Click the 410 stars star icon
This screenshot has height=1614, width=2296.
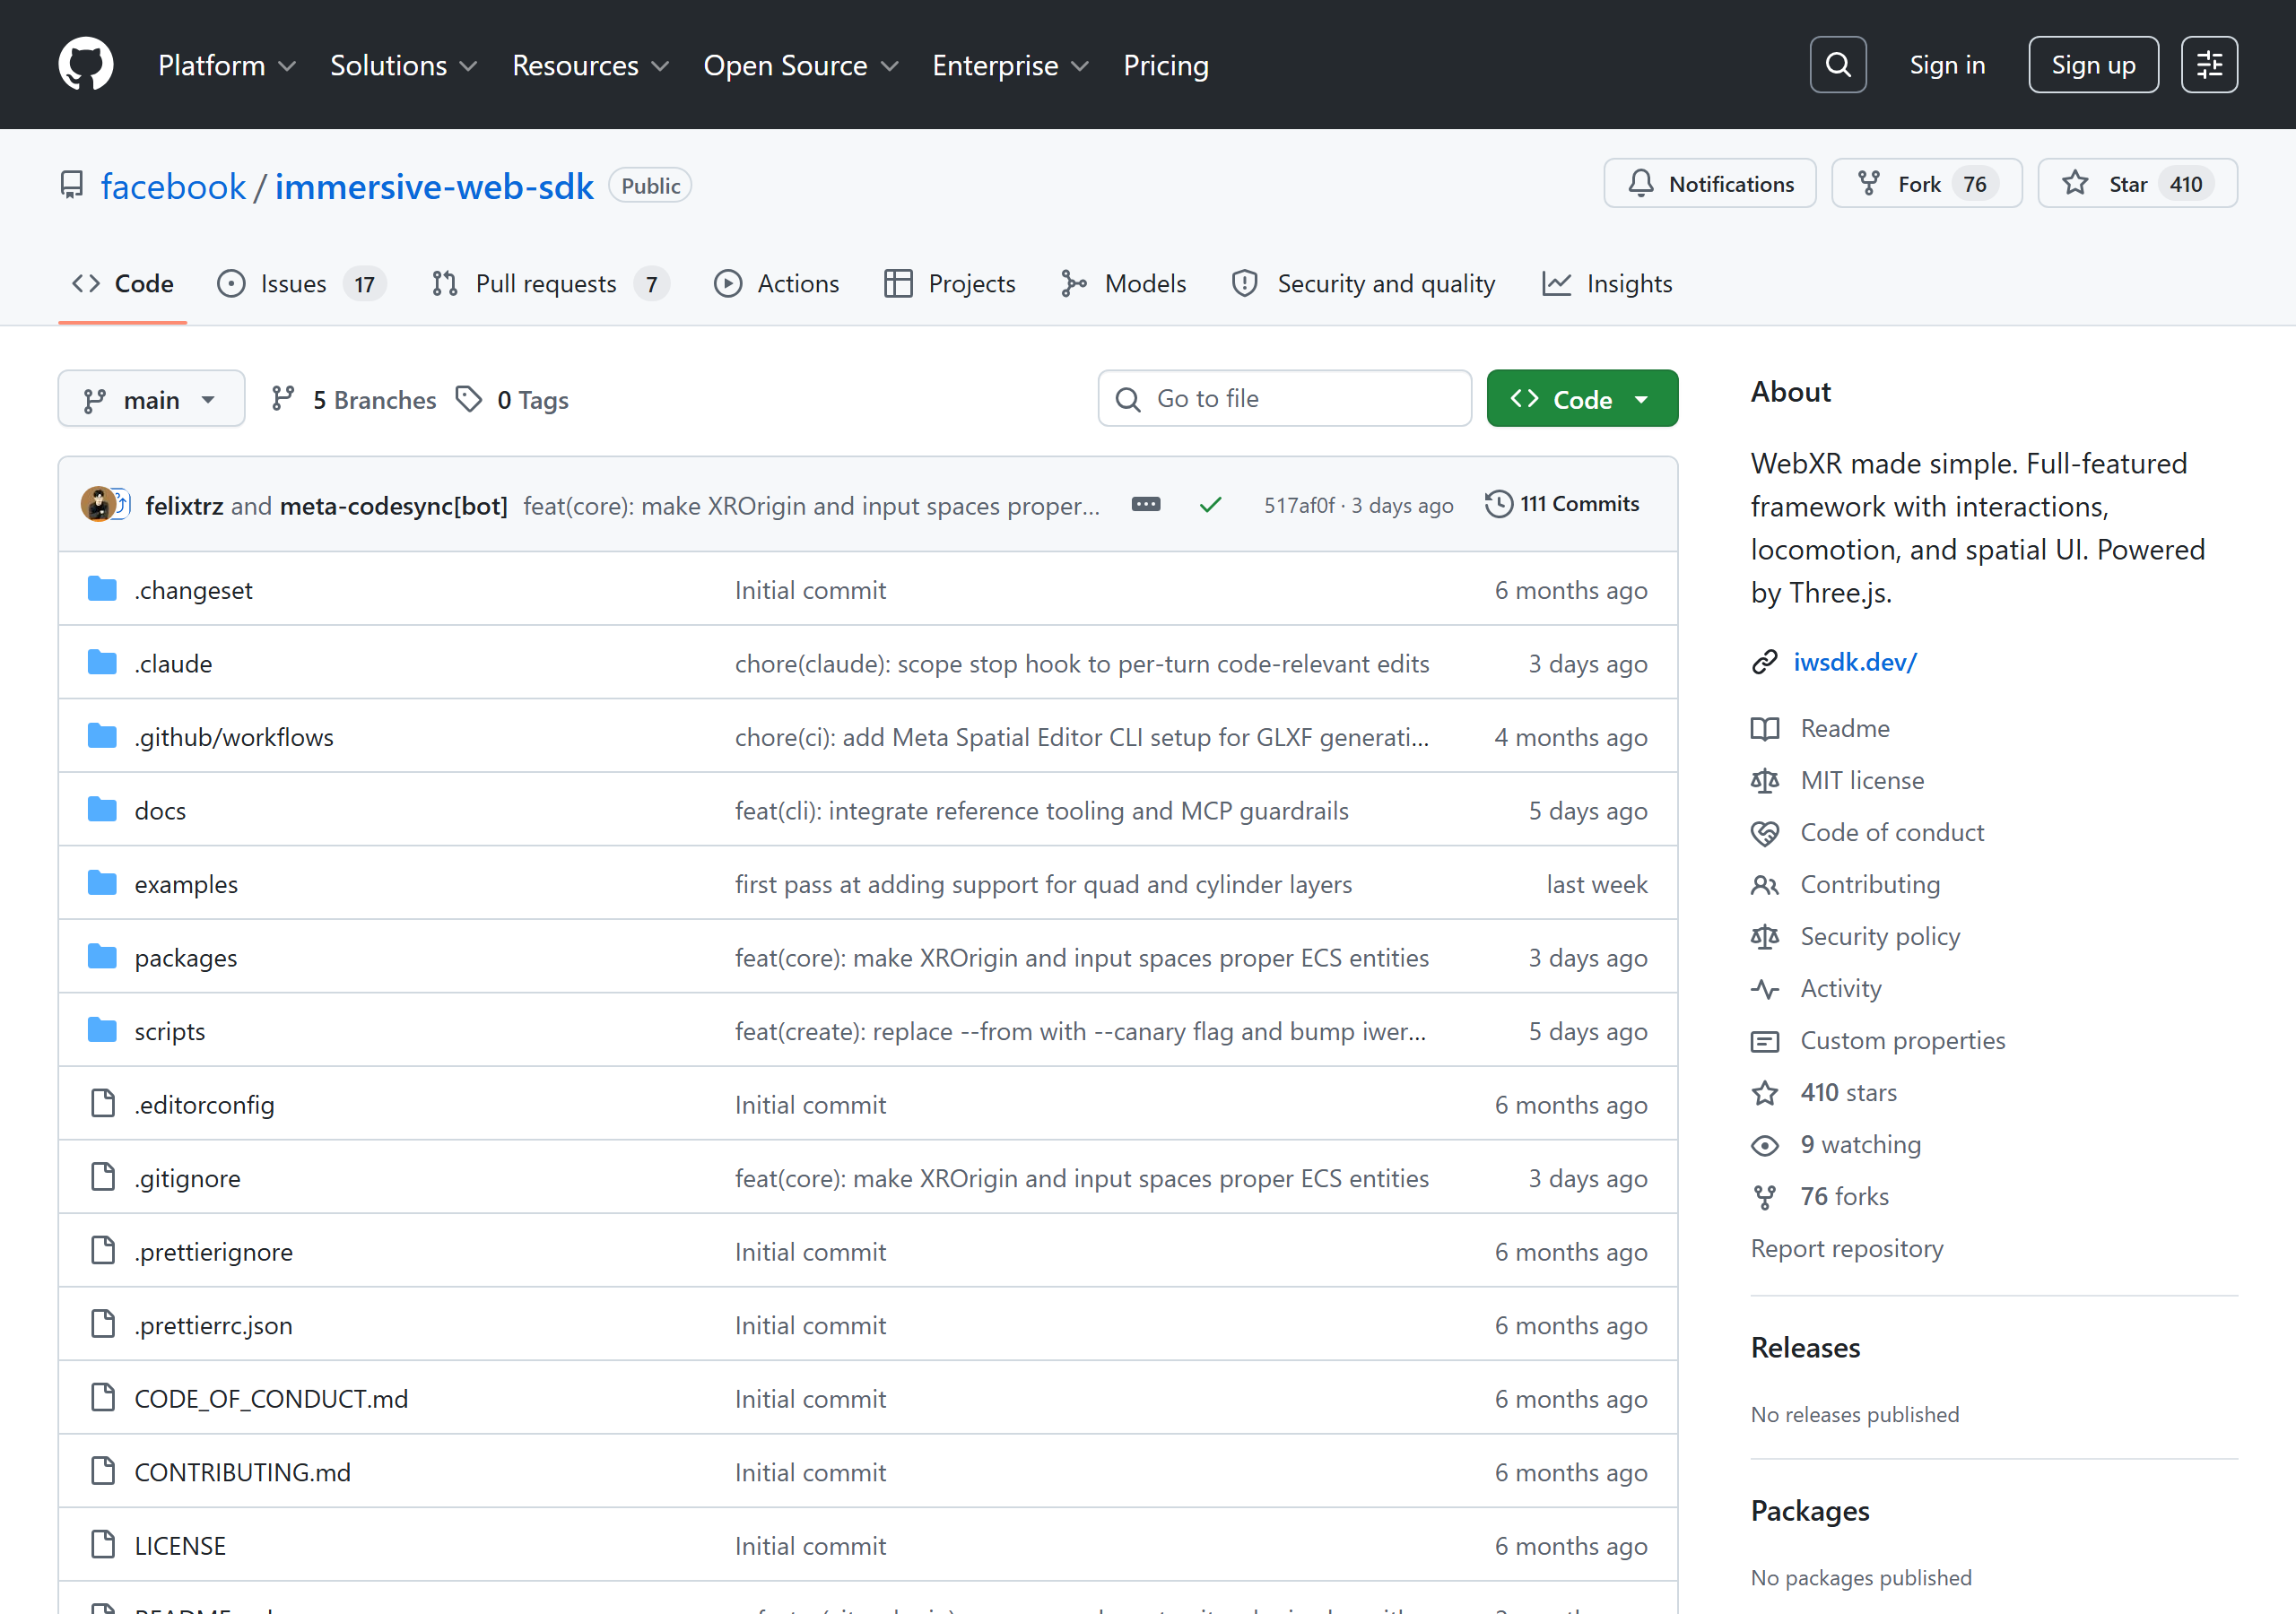(x=1765, y=1092)
